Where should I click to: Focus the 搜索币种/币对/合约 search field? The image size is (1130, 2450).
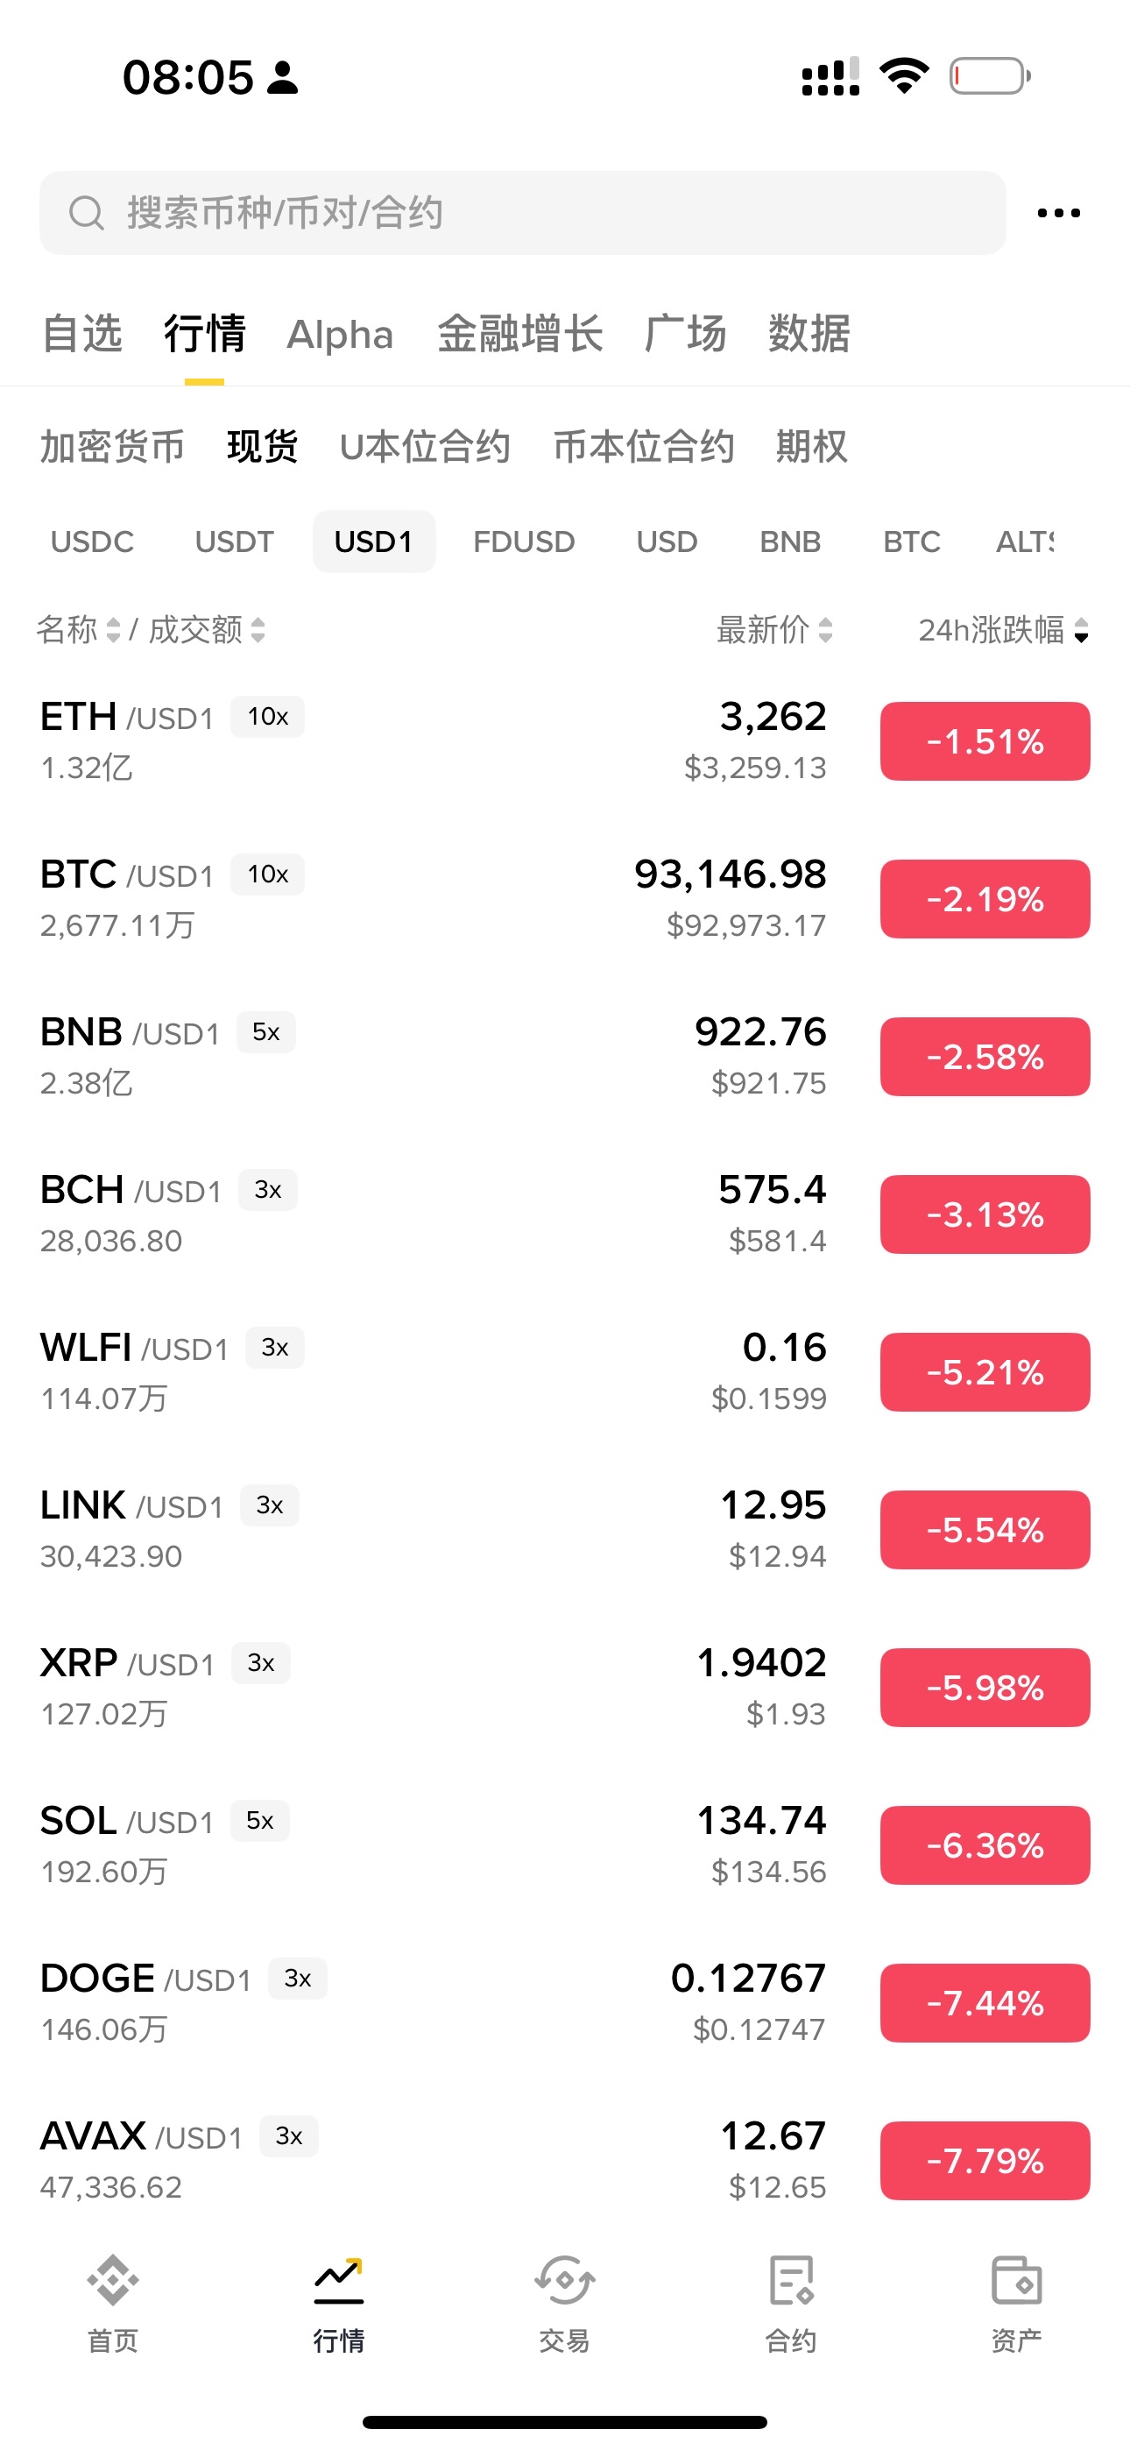click(x=533, y=213)
